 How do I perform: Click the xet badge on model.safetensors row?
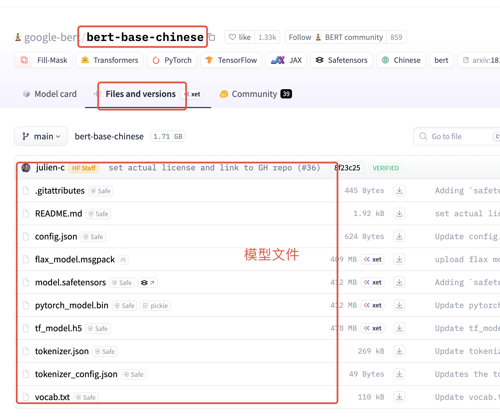[372, 282]
